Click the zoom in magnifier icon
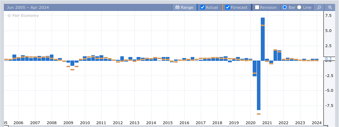 319,7
